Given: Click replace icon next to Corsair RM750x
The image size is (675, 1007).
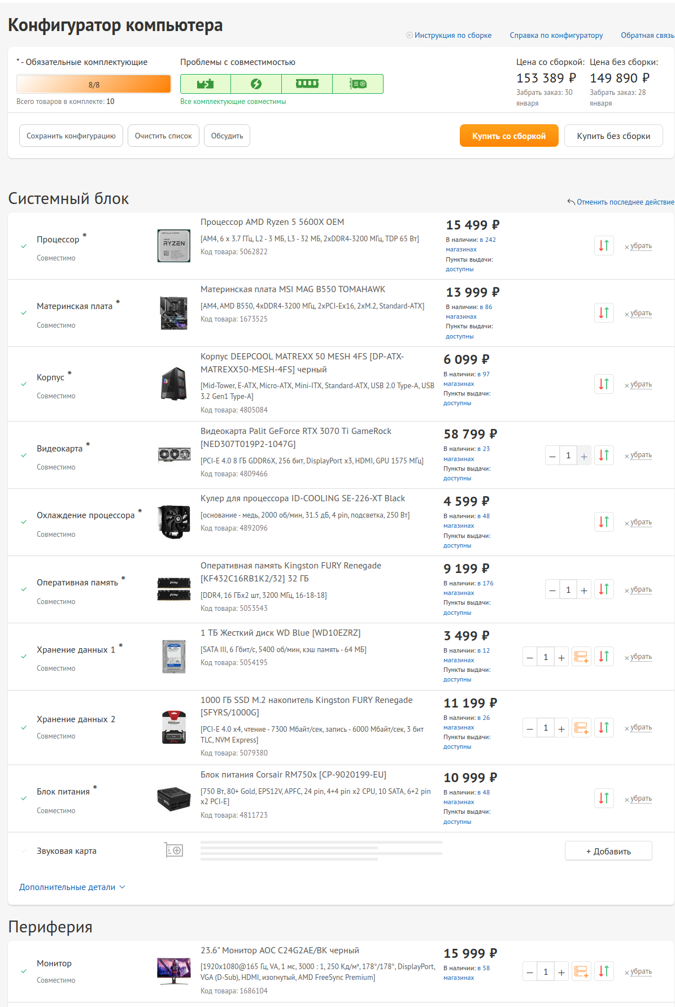Looking at the screenshot, I should coord(604,798).
